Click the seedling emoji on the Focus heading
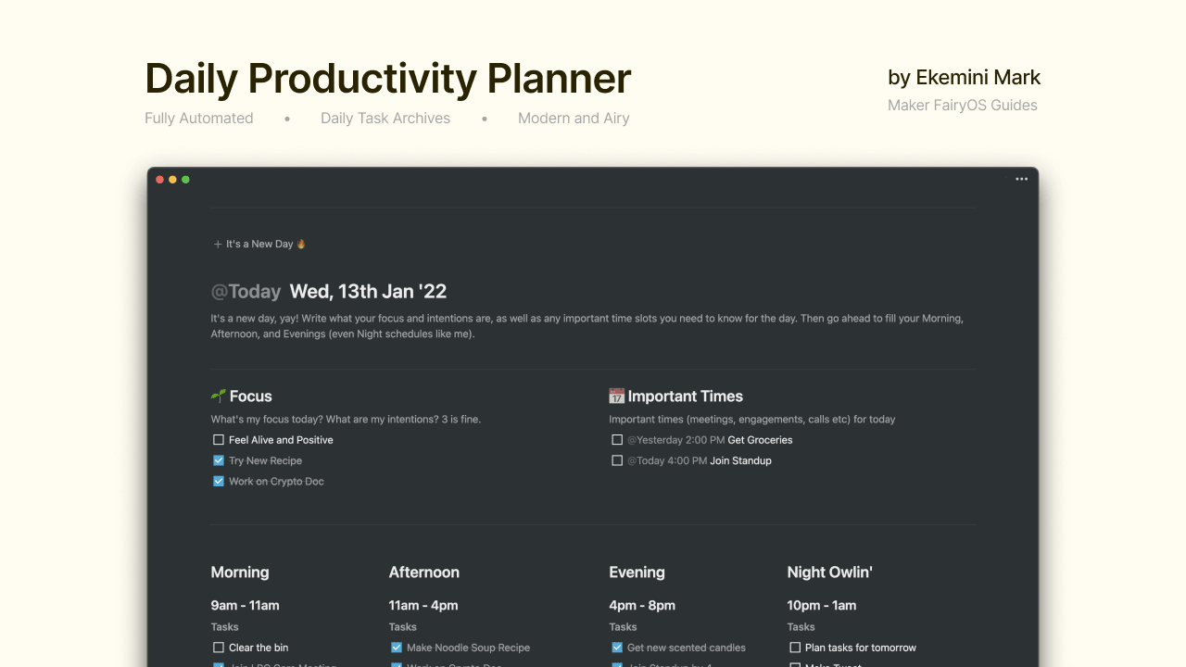 click(x=218, y=396)
